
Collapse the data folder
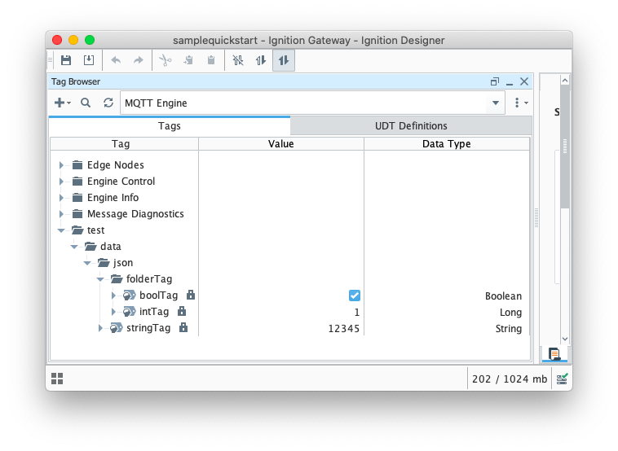click(x=74, y=247)
